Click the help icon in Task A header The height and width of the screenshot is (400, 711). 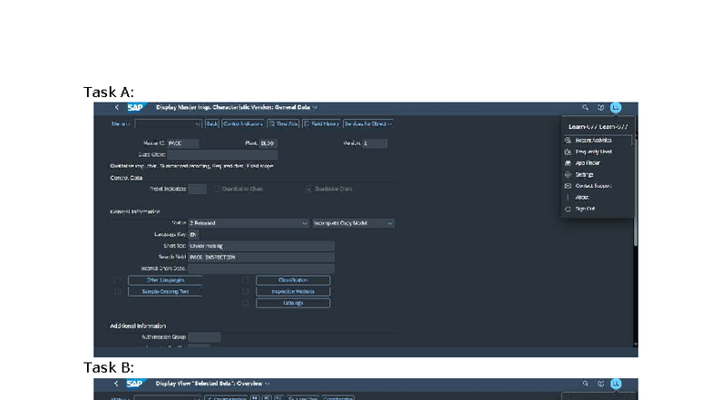tap(599, 107)
